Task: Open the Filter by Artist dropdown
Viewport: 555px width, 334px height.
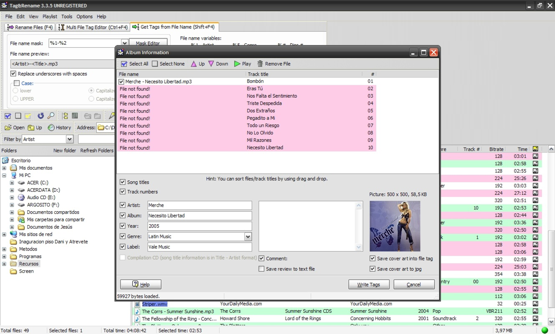Action: point(70,139)
